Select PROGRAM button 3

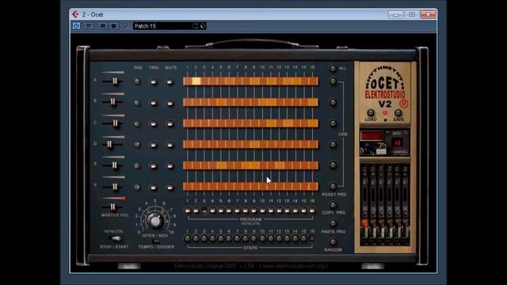pos(204,211)
